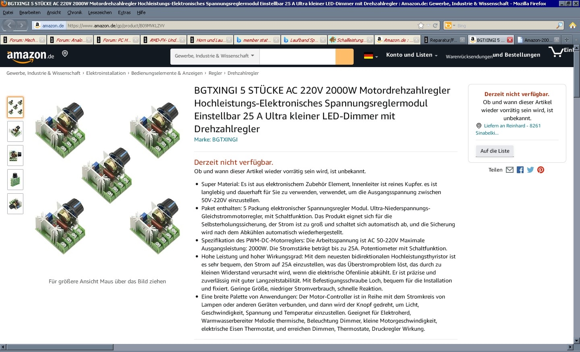Screen dimensions: 580x352
Task: Close the 'Forum: Mech...' tab
Action: pyautogui.click(x=42, y=40)
